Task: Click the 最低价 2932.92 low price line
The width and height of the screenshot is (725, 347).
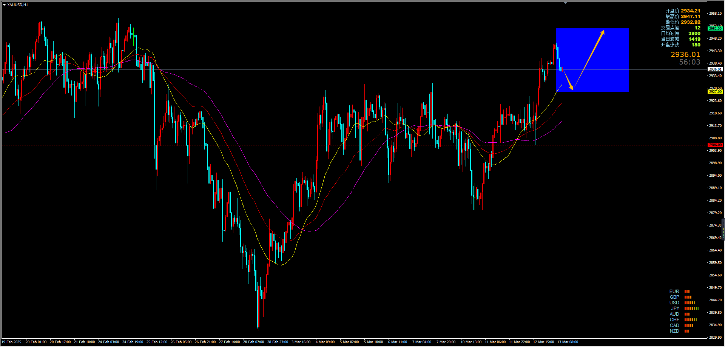Action: [683, 22]
